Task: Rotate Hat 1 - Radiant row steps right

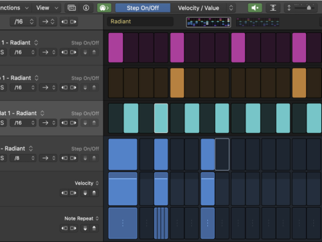Action: pyautogui.click(x=73, y=123)
